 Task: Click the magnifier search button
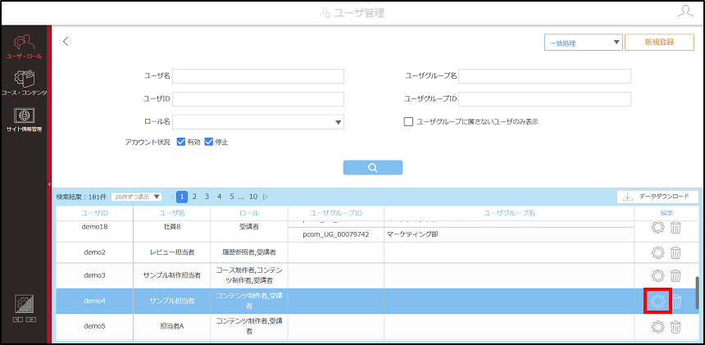pyautogui.click(x=373, y=167)
